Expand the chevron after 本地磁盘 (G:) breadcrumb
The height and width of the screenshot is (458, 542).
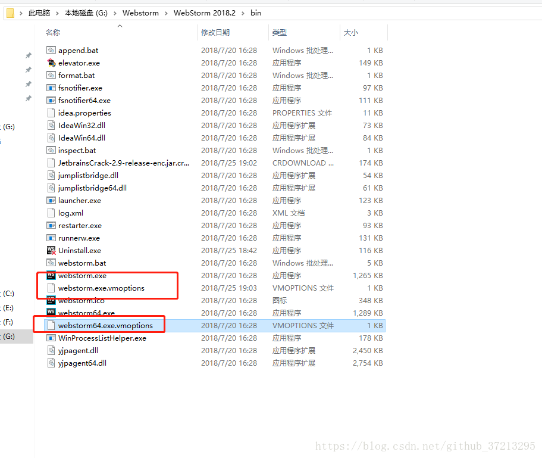pos(115,13)
